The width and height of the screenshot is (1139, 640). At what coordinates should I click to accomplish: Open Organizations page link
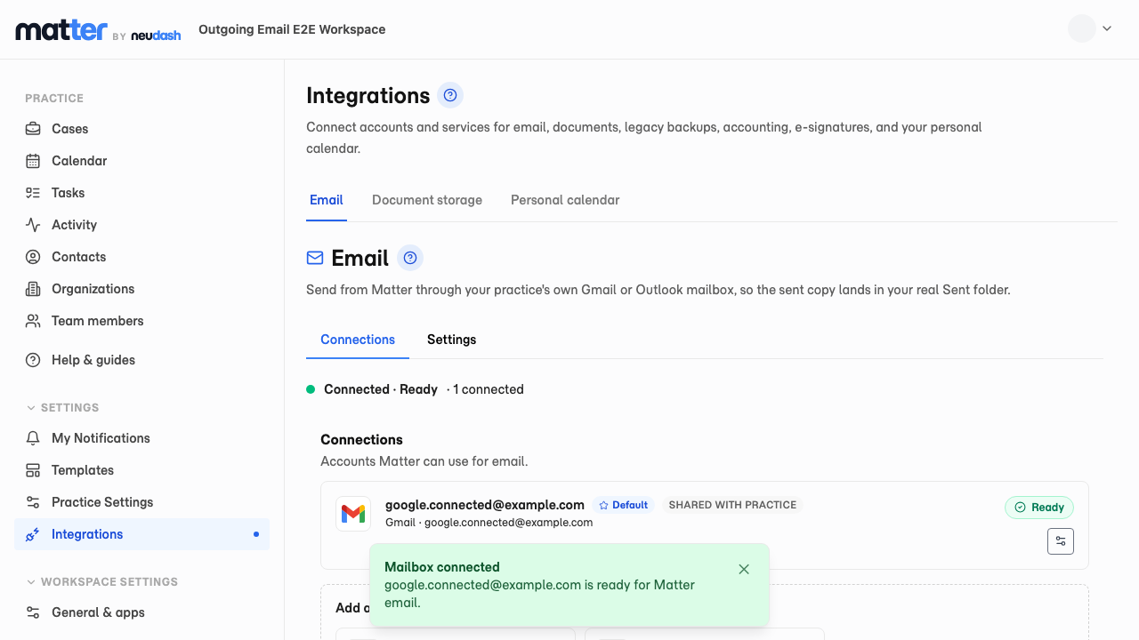click(141, 289)
